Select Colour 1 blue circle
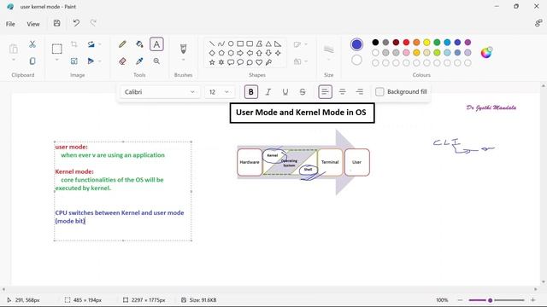Viewport: 547px width, 307px height. (356, 44)
